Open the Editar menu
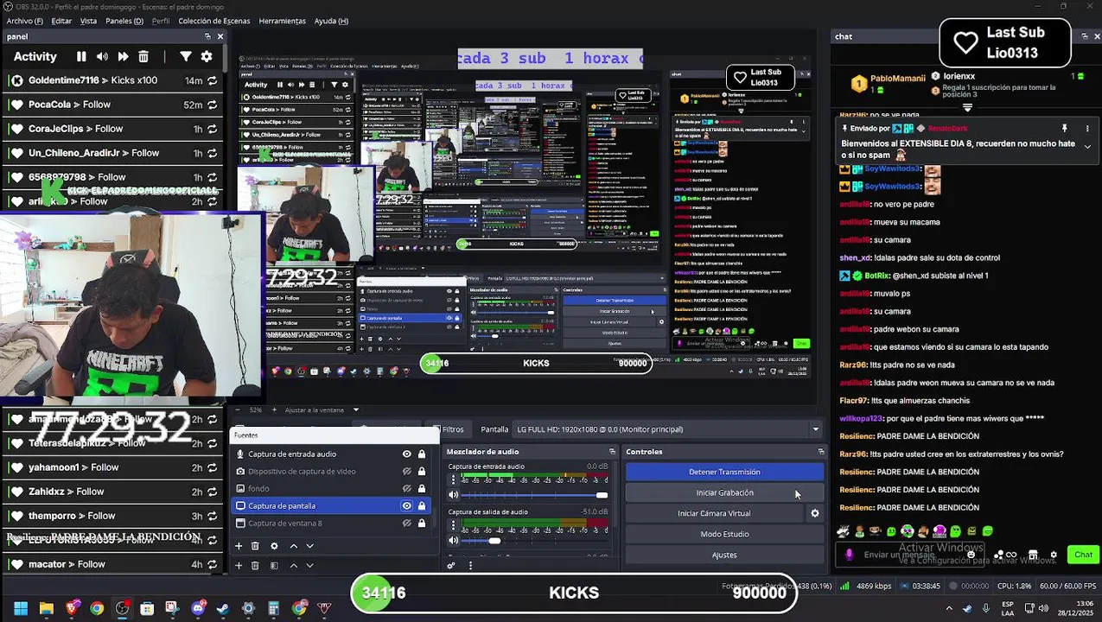 click(61, 21)
